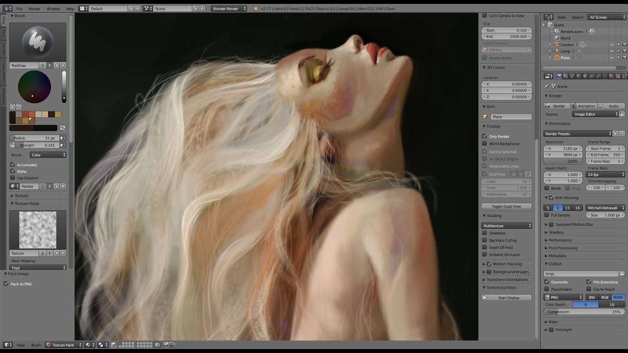Select RGBA color mode button
Viewport: 628px width, 353px height.
tap(618, 297)
